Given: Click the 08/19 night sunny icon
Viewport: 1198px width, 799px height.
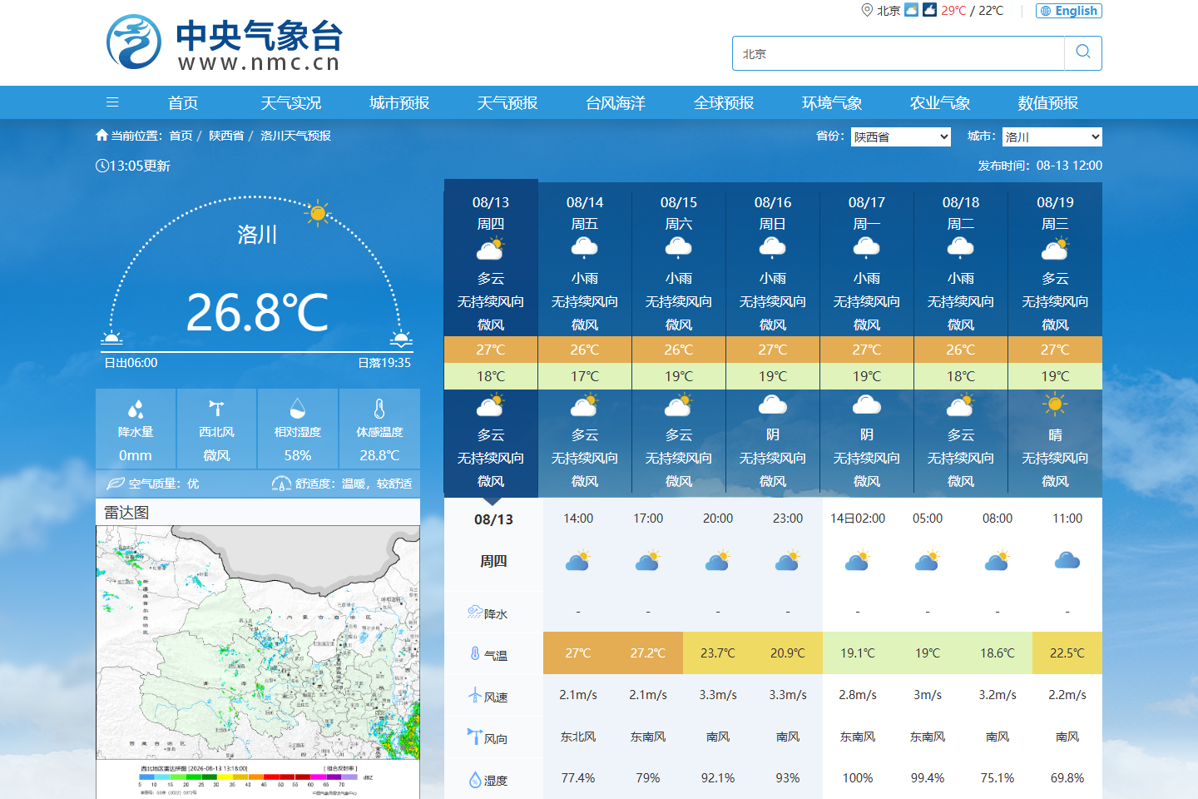Looking at the screenshot, I should [x=1055, y=404].
